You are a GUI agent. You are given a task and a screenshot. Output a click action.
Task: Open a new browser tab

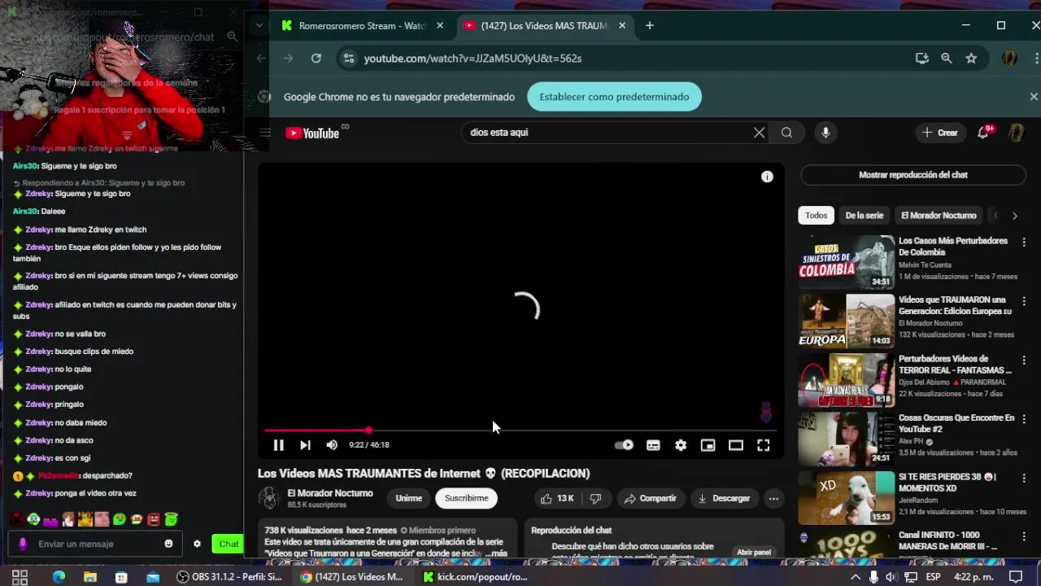coord(649,26)
